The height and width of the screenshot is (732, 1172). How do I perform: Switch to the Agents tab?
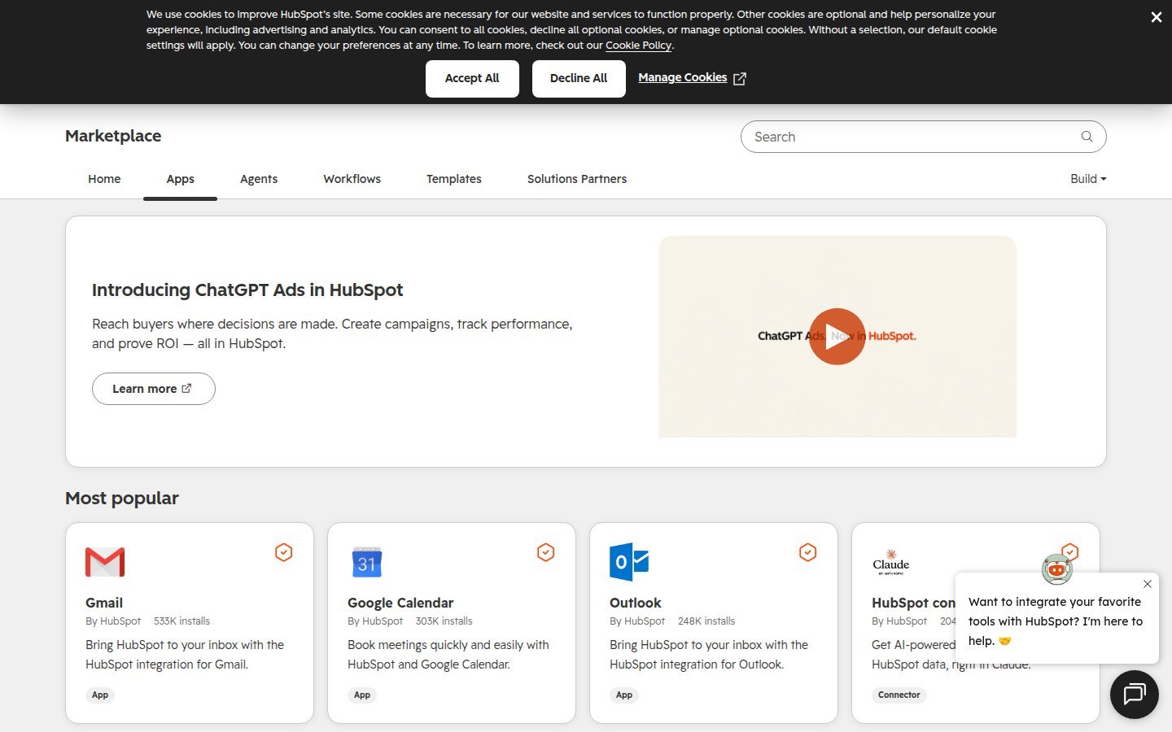click(259, 179)
